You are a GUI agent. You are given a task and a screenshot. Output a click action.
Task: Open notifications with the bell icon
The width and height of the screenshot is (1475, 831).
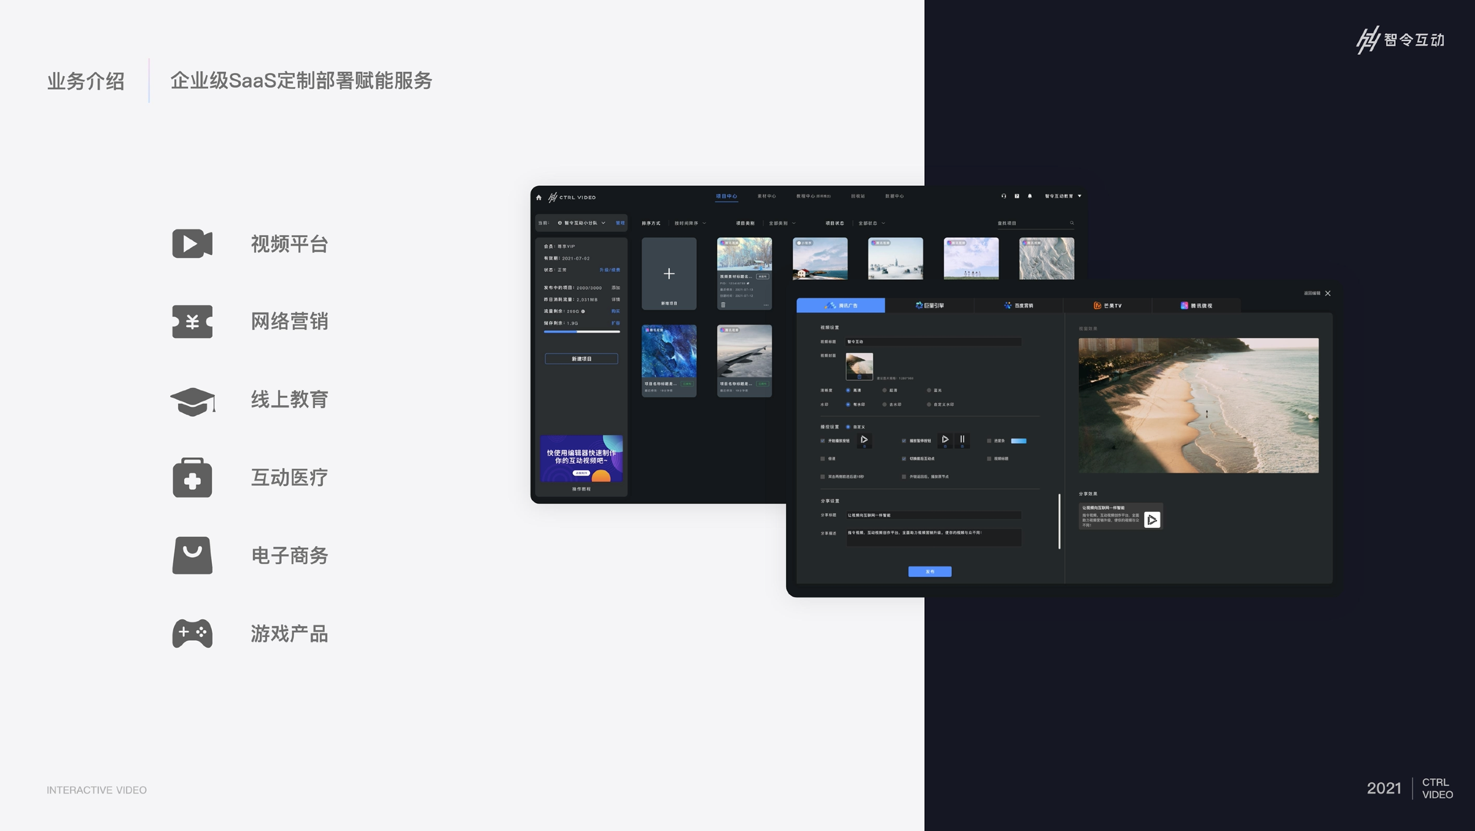pos(1030,196)
